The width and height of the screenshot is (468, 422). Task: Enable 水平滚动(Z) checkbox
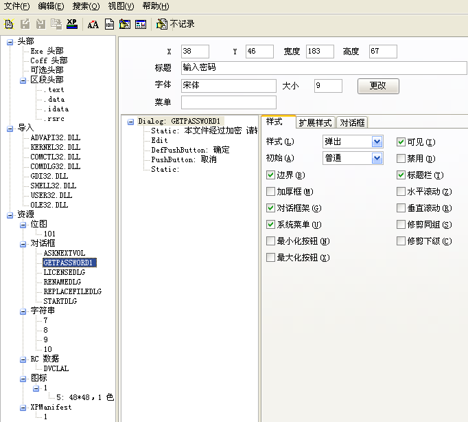[401, 191]
